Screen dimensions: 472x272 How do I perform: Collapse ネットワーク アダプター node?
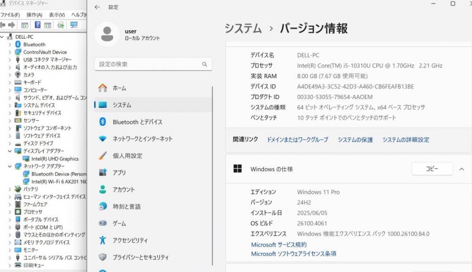pos(9,166)
